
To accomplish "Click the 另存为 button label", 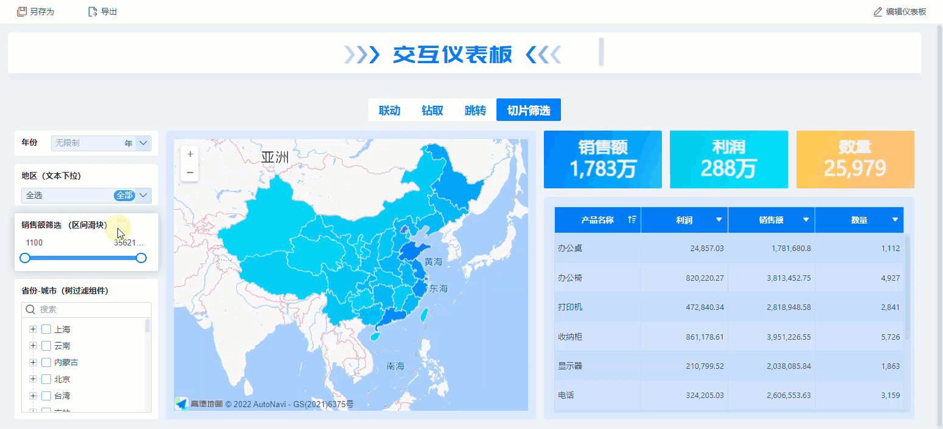I will [42, 12].
